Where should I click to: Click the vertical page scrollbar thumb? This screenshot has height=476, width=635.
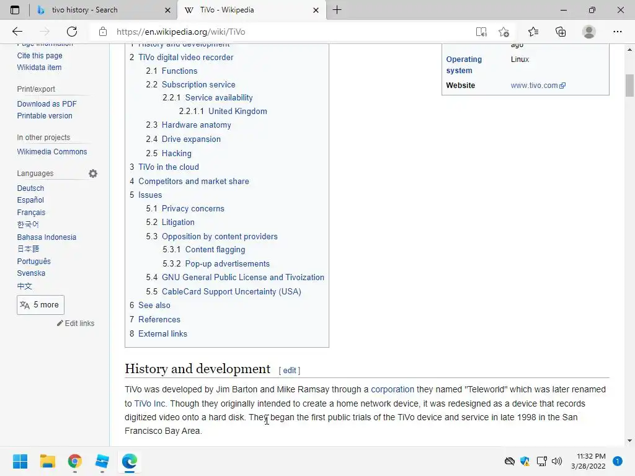tap(629, 86)
